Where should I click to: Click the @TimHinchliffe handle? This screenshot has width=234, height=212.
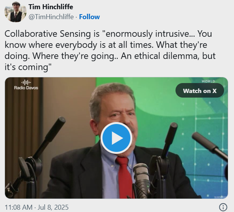tap(51, 17)
